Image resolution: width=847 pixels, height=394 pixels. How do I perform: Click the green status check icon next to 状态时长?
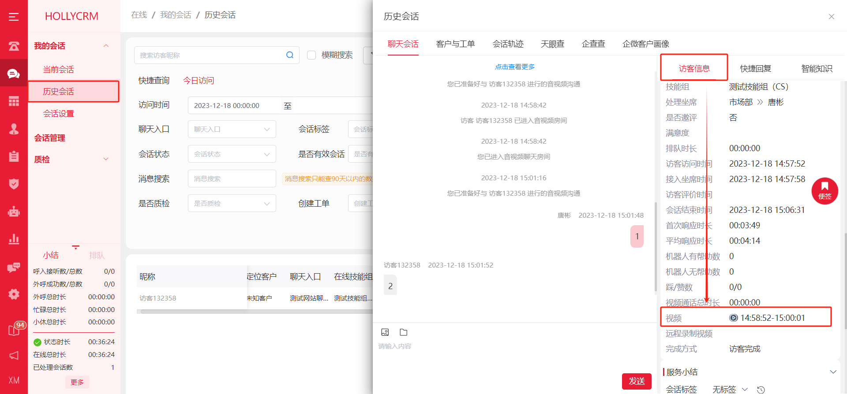[x=37, y=342]
